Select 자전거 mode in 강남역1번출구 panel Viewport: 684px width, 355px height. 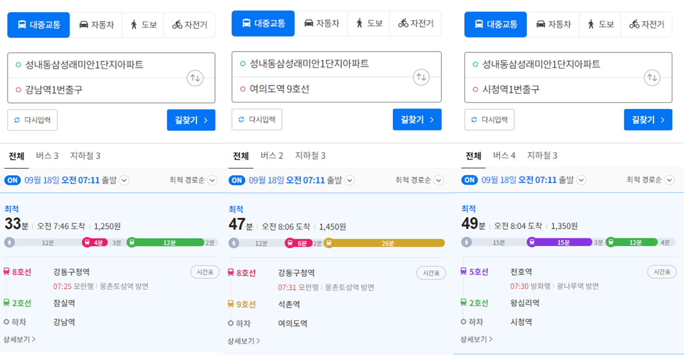(x=190, y=25)
